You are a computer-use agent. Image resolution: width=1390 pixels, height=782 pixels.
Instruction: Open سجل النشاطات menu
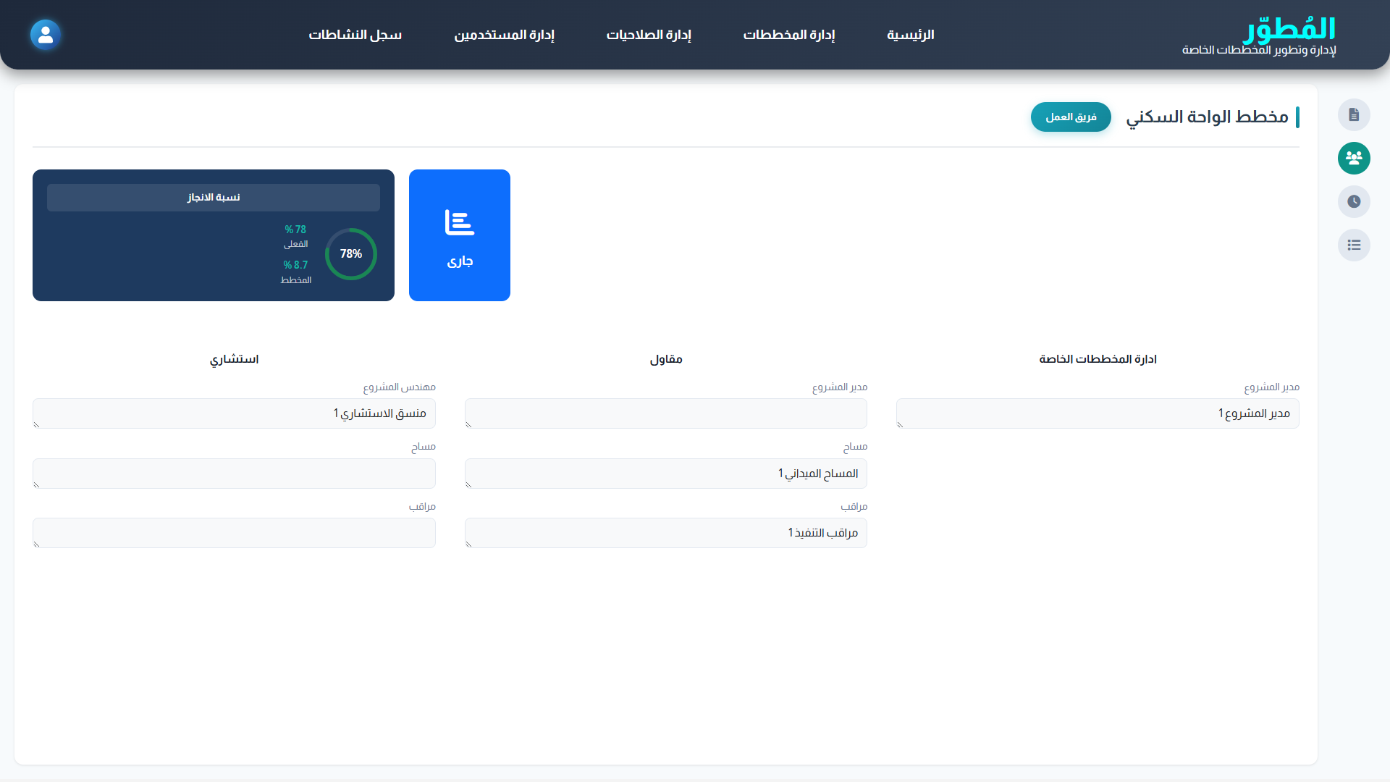(x=355, y=35)
